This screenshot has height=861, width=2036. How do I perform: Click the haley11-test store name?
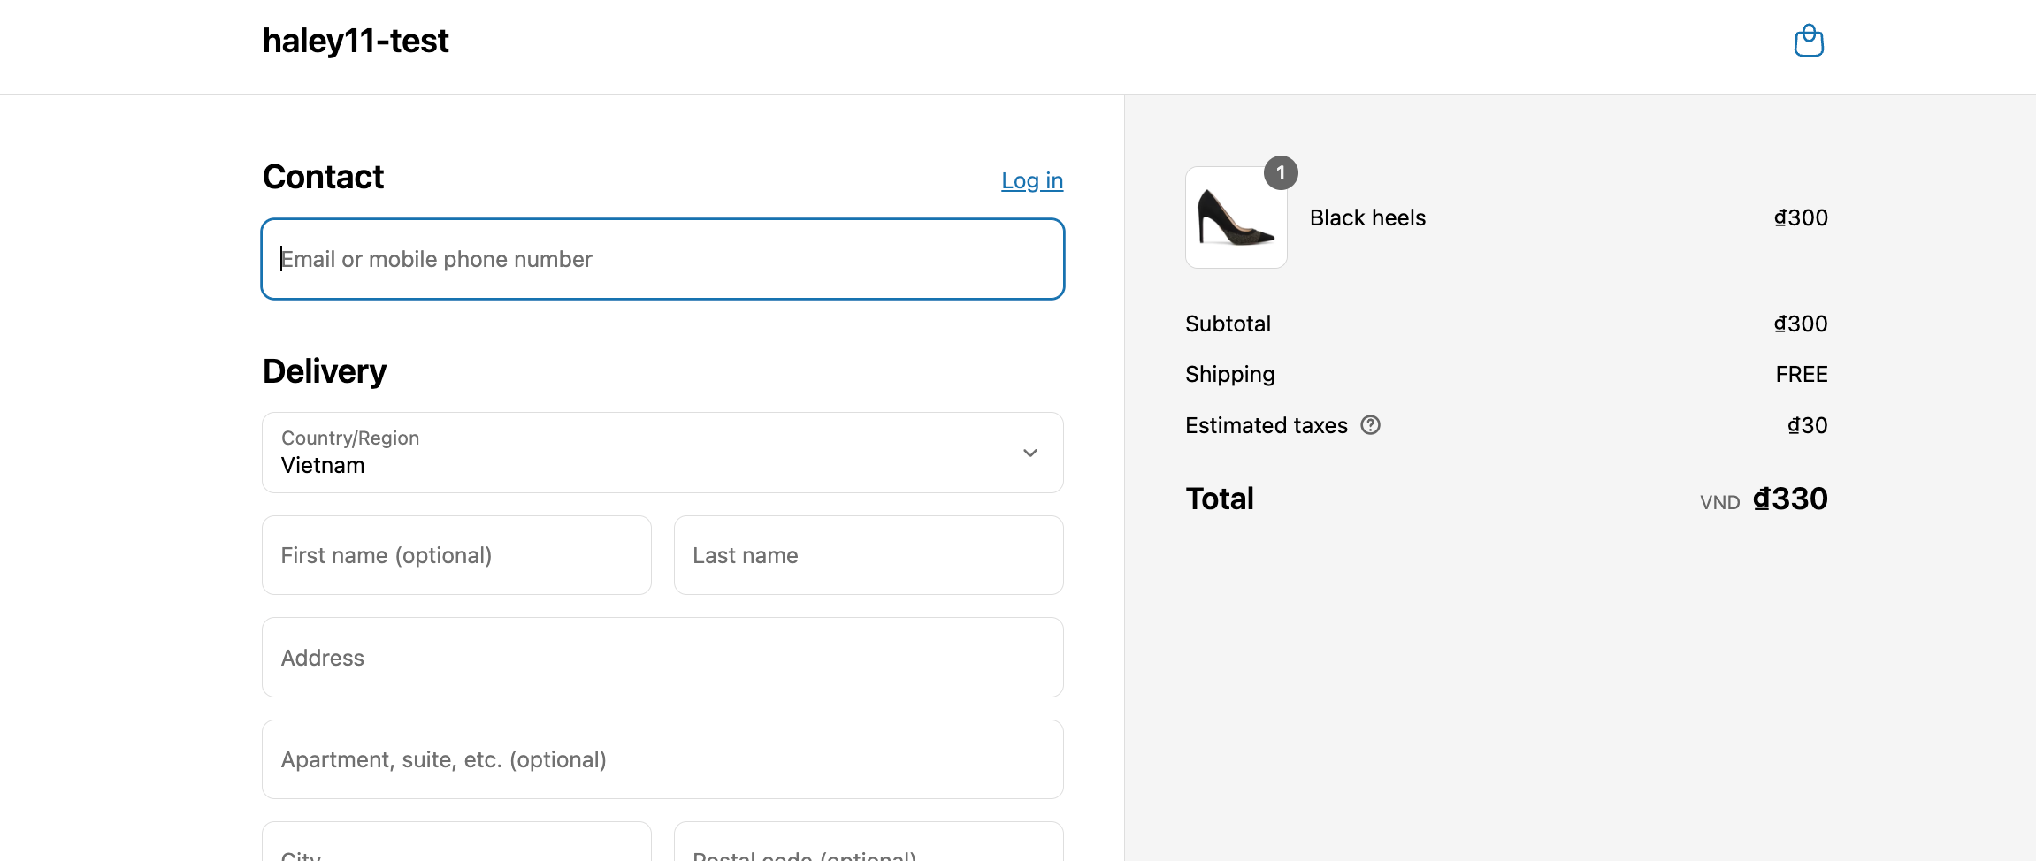[356, 41]
